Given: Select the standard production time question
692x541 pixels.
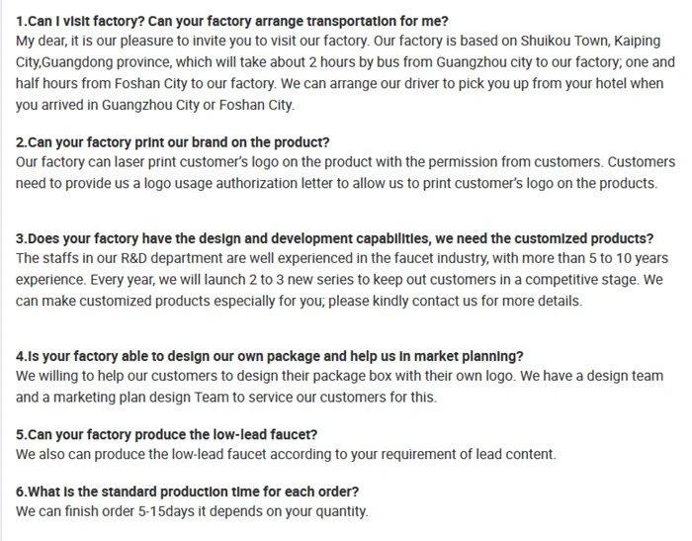Looking at the screenshot, I should click(187, 492).
